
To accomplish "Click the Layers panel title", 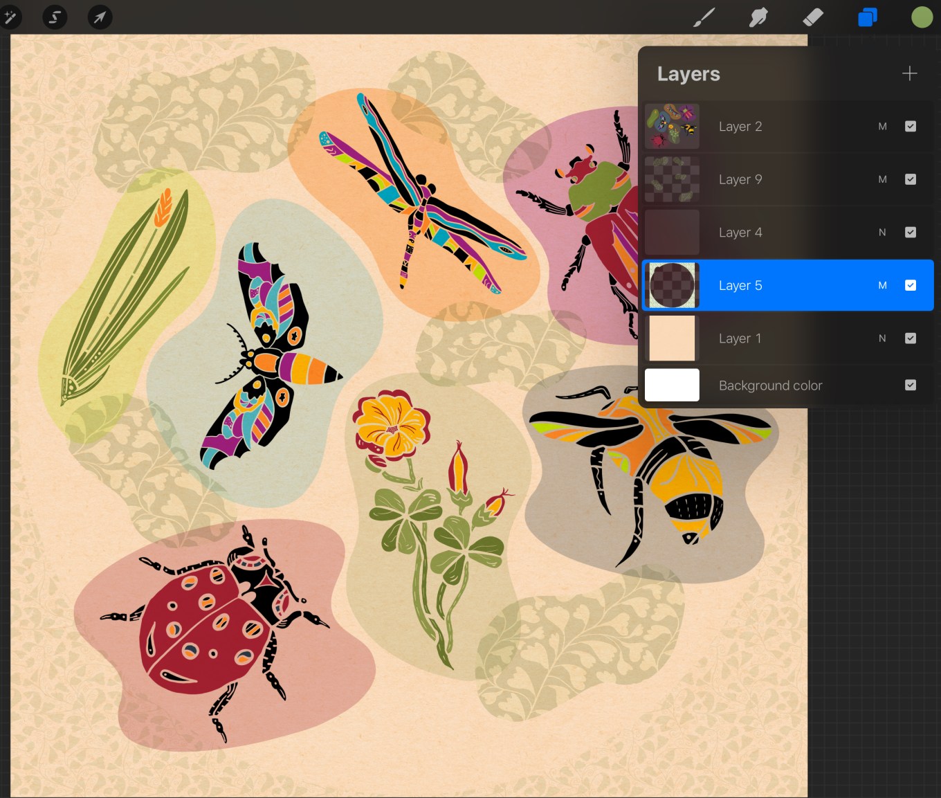I will 688,73.
